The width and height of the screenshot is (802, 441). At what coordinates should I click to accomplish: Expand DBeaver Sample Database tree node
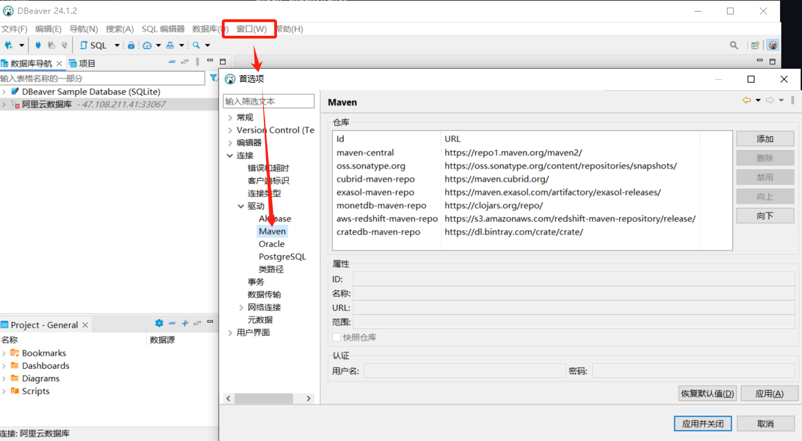(x=4, y=92)
